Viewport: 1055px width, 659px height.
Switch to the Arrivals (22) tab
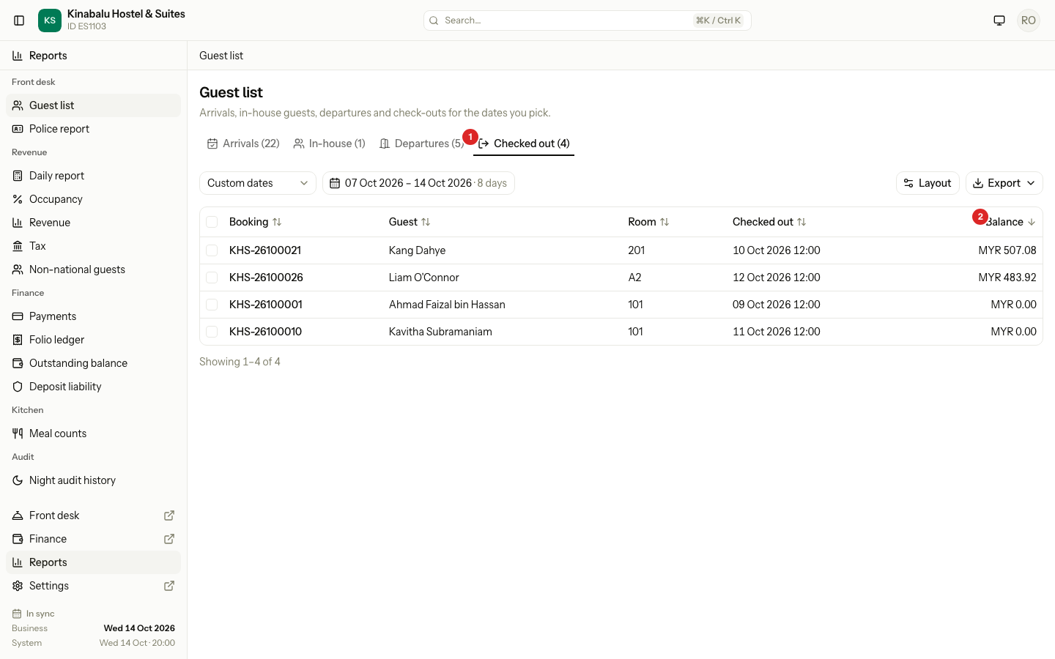point(243,144)
